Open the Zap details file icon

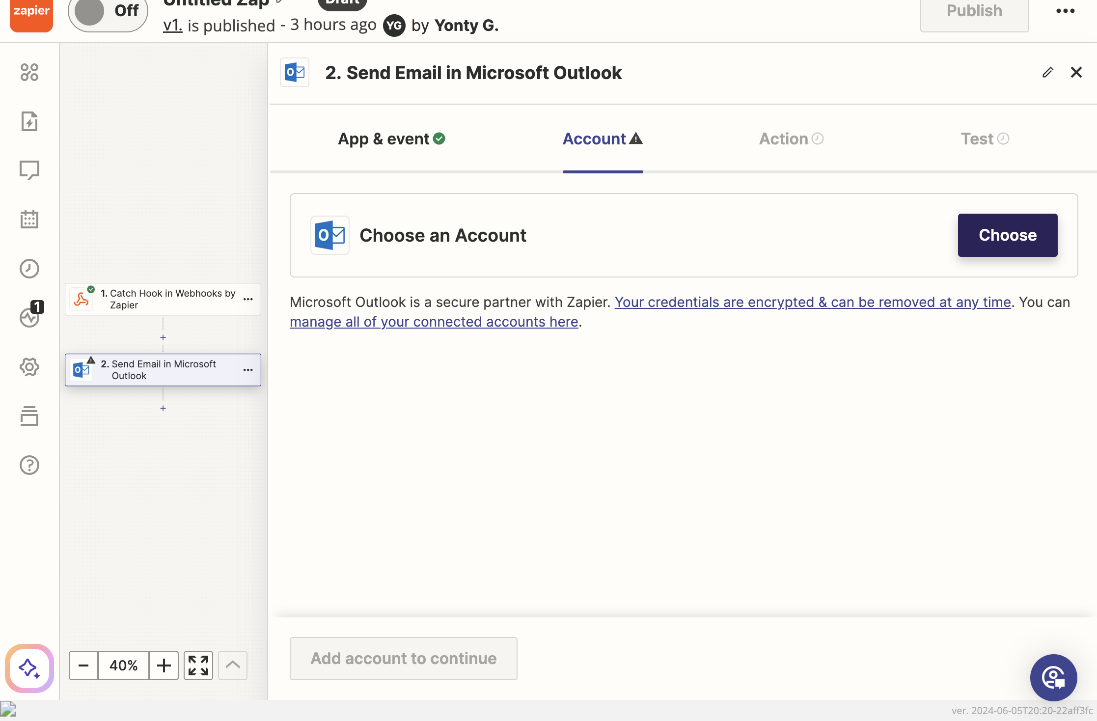[x=29, y=121]
